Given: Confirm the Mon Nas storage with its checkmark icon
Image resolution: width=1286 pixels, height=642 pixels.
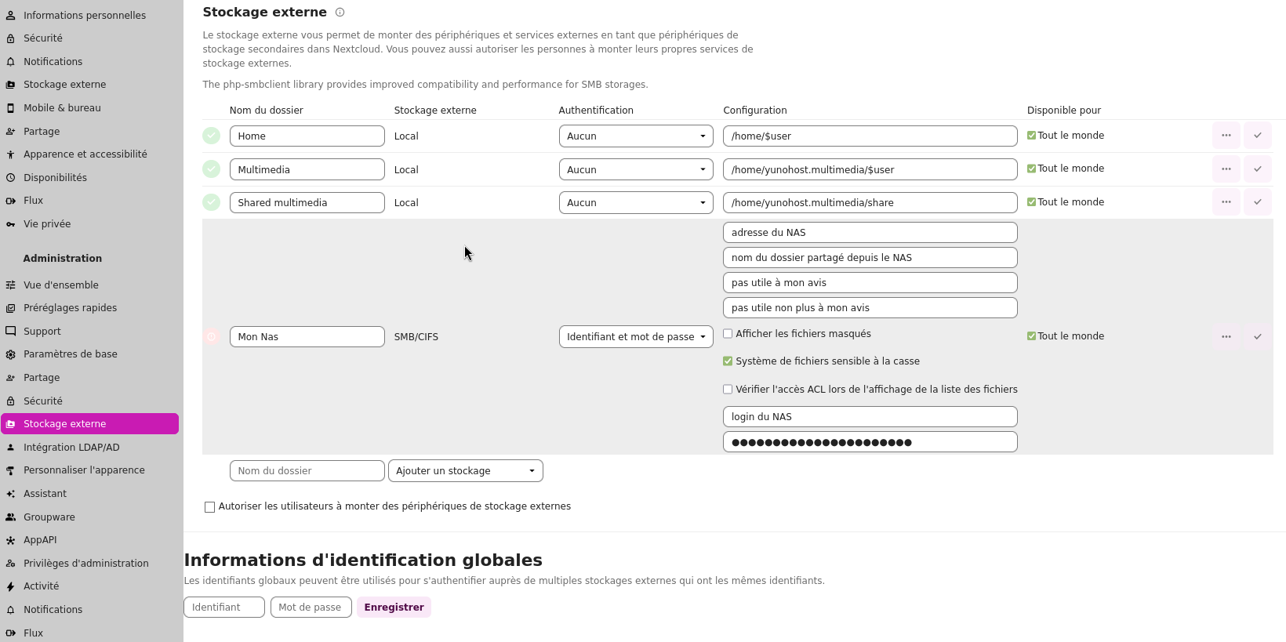Looking at the screenshot, I should 1257,337.
